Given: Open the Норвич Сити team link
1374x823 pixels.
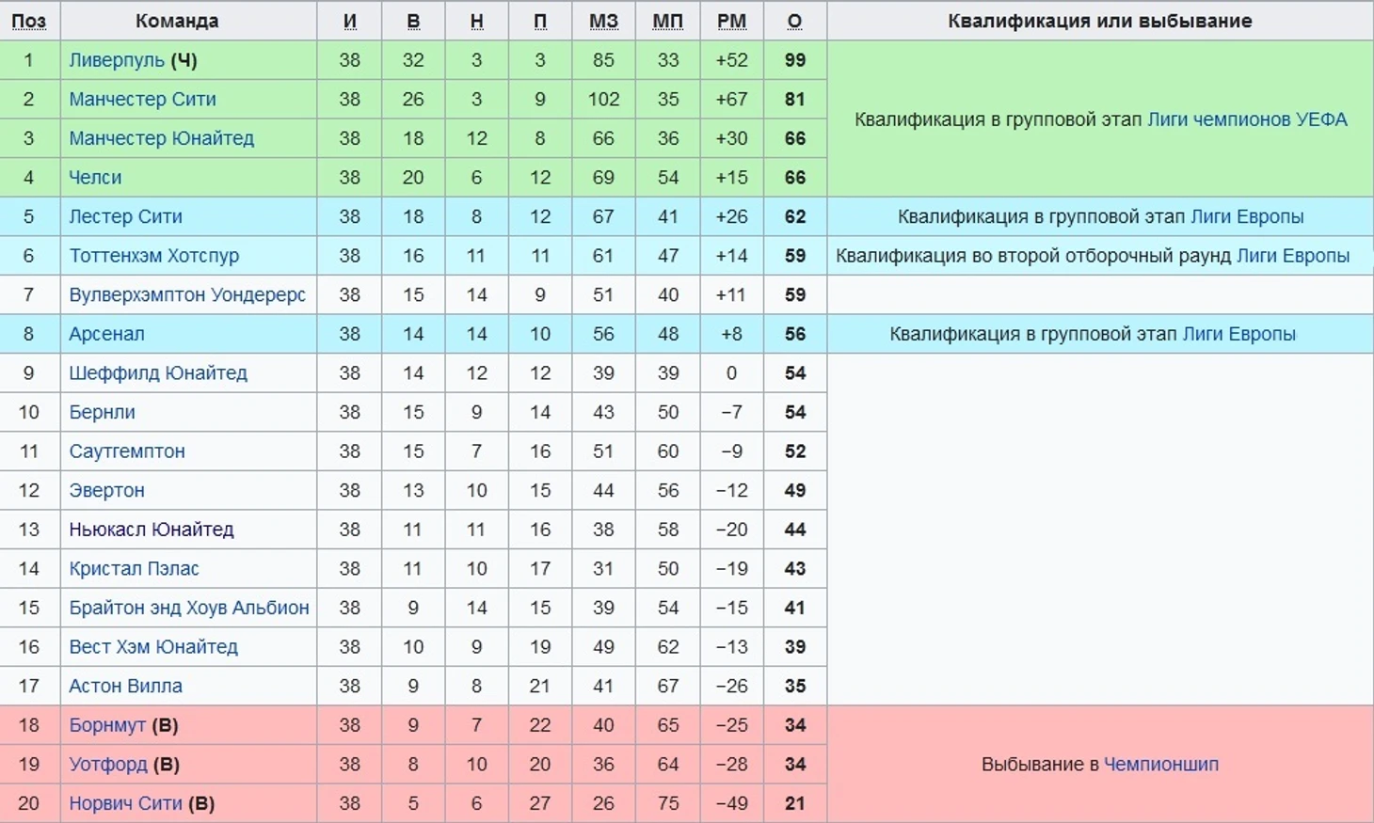Looking at the screenshot, I should tap(125, 804).
